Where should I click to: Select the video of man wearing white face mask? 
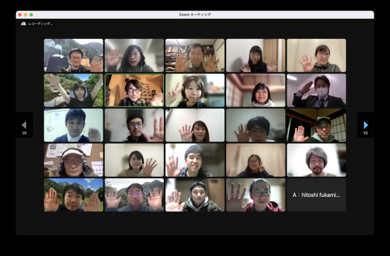pos(316,90)
